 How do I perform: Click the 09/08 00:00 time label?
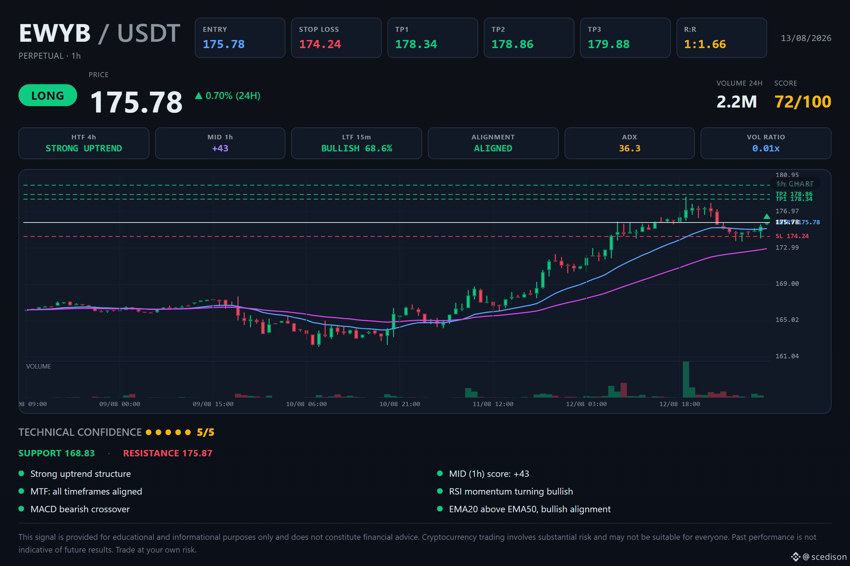(120, 404)
